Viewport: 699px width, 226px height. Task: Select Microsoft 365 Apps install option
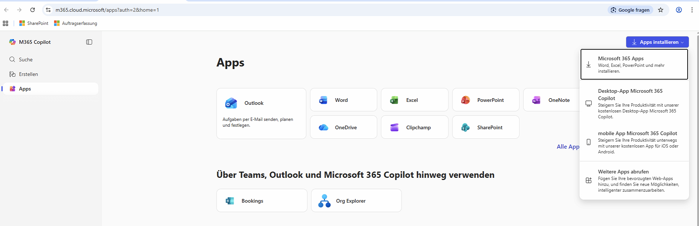[634, 65]
